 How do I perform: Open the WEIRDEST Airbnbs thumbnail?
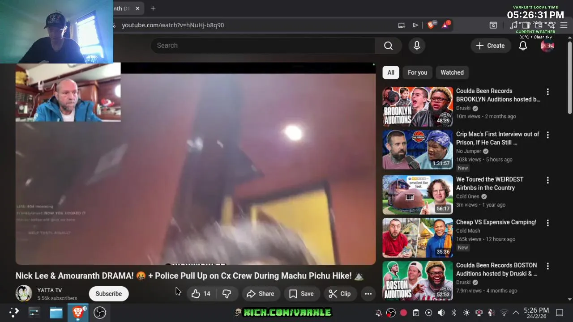(x=418, y=195)
